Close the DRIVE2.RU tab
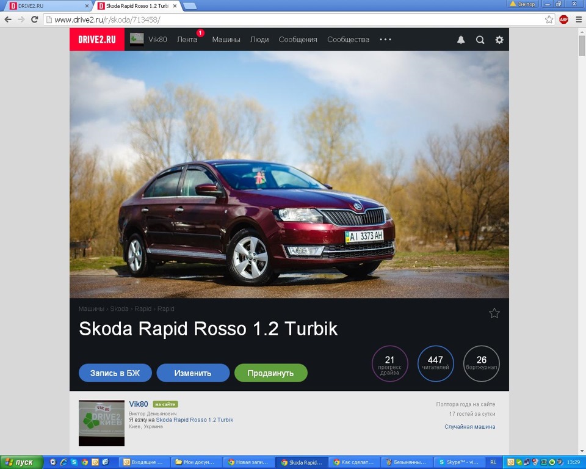Viewport: 586px width, 469px height. (87, 6)
